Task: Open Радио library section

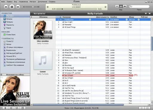Action: [x=9, y=28]
